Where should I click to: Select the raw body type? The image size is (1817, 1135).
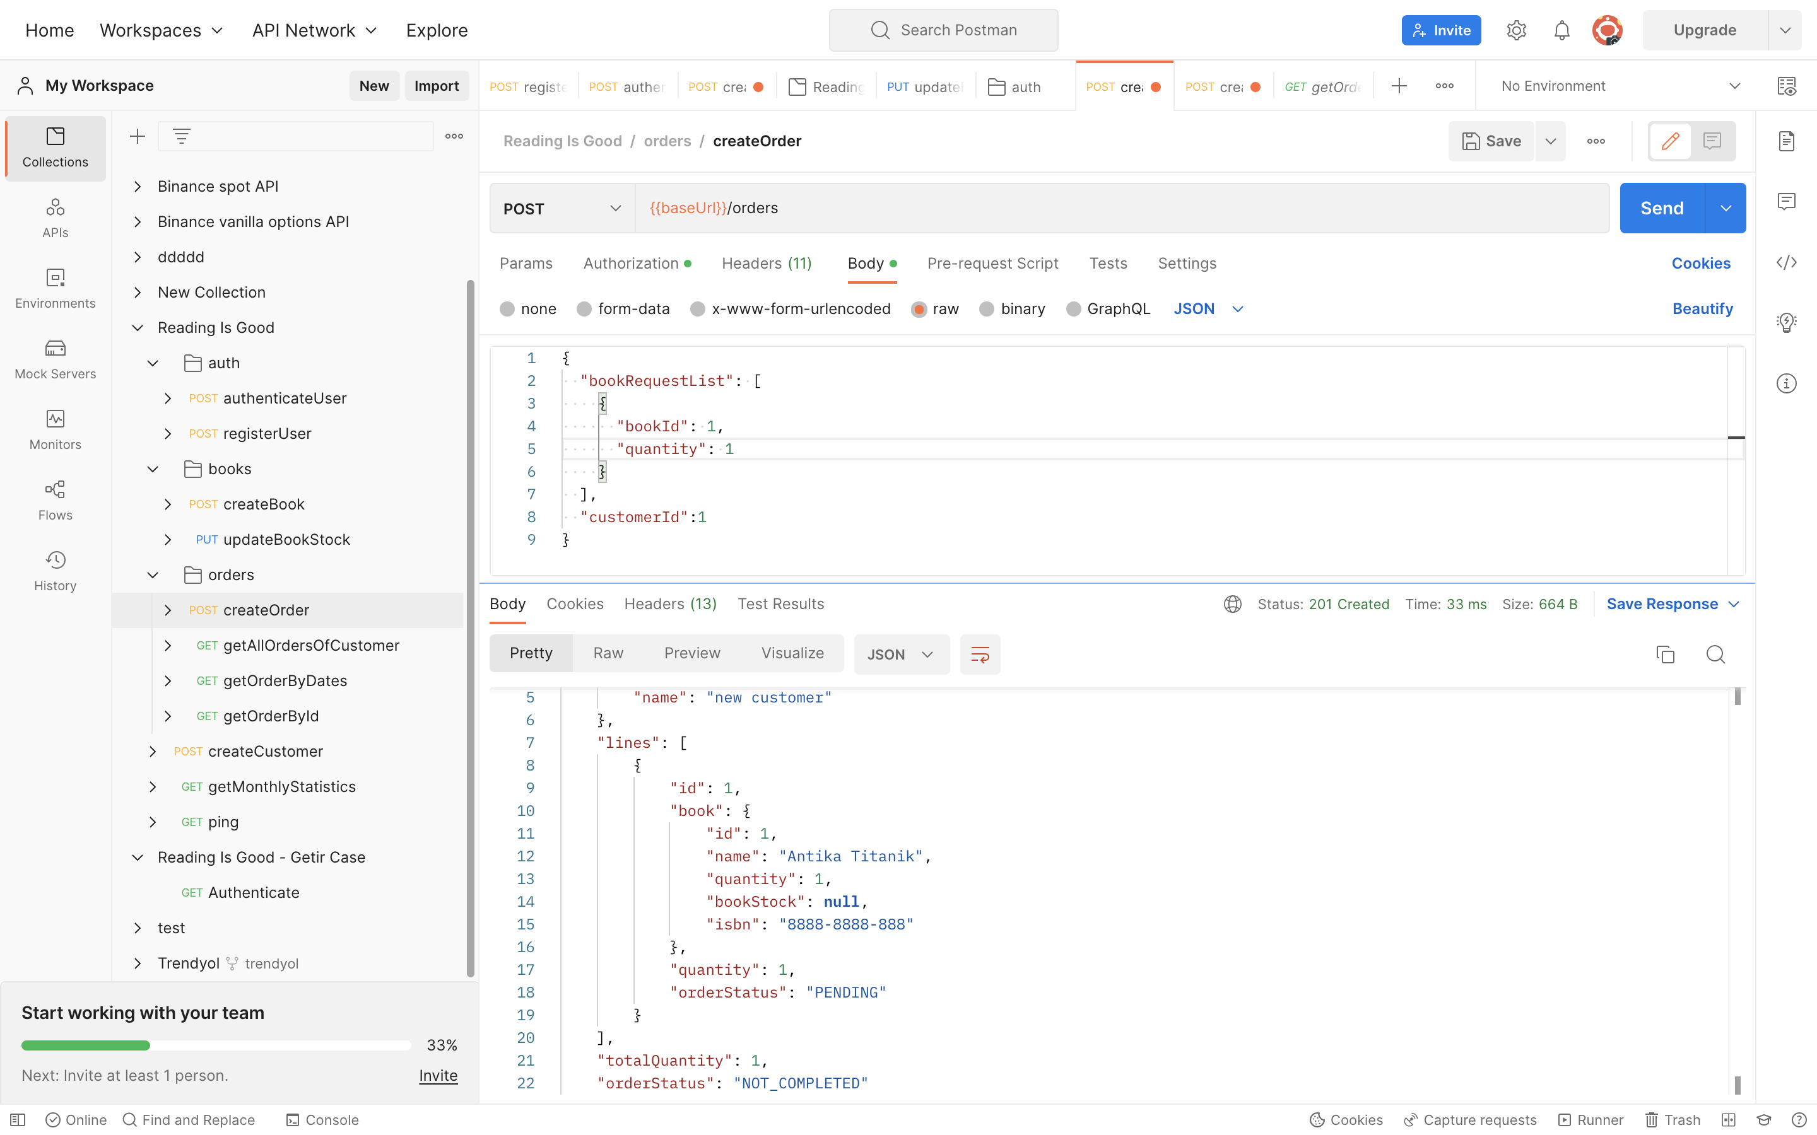pyautogui.click(x=936, y=308)
